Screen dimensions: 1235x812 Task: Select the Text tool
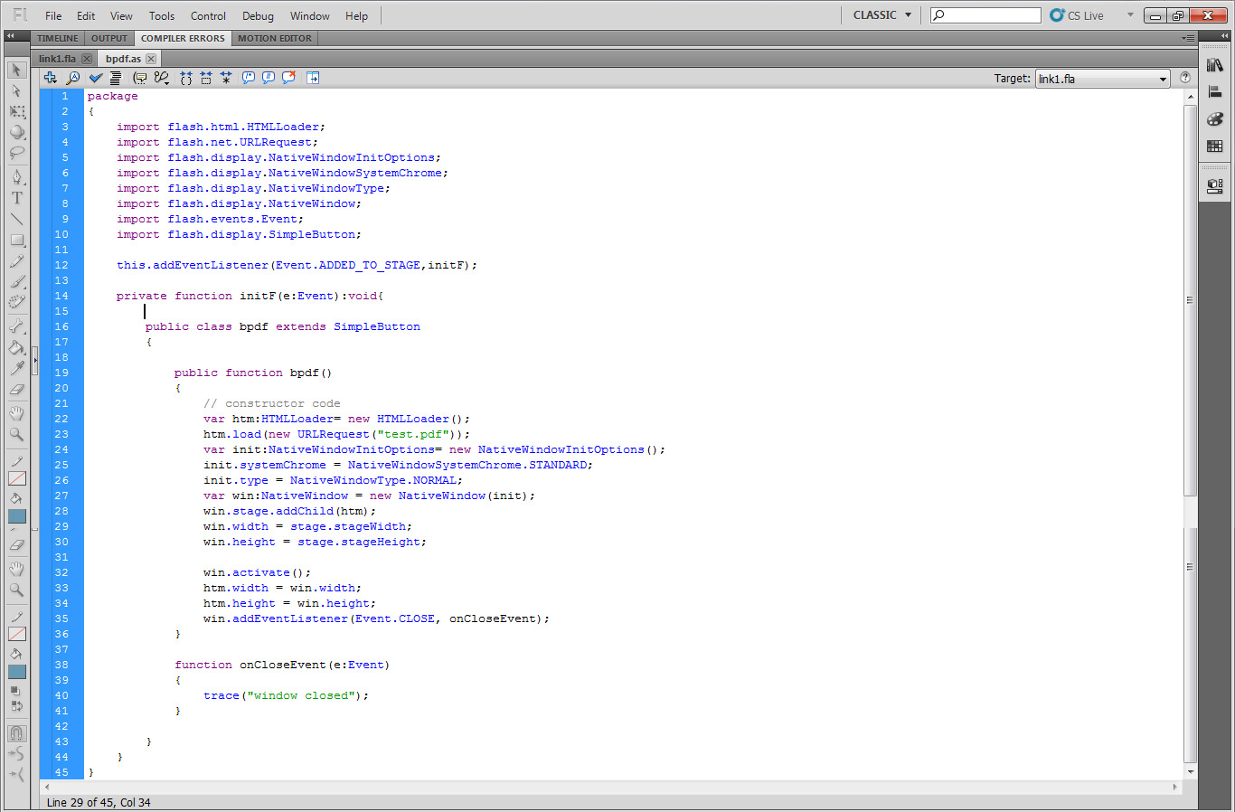coord(16,197)
